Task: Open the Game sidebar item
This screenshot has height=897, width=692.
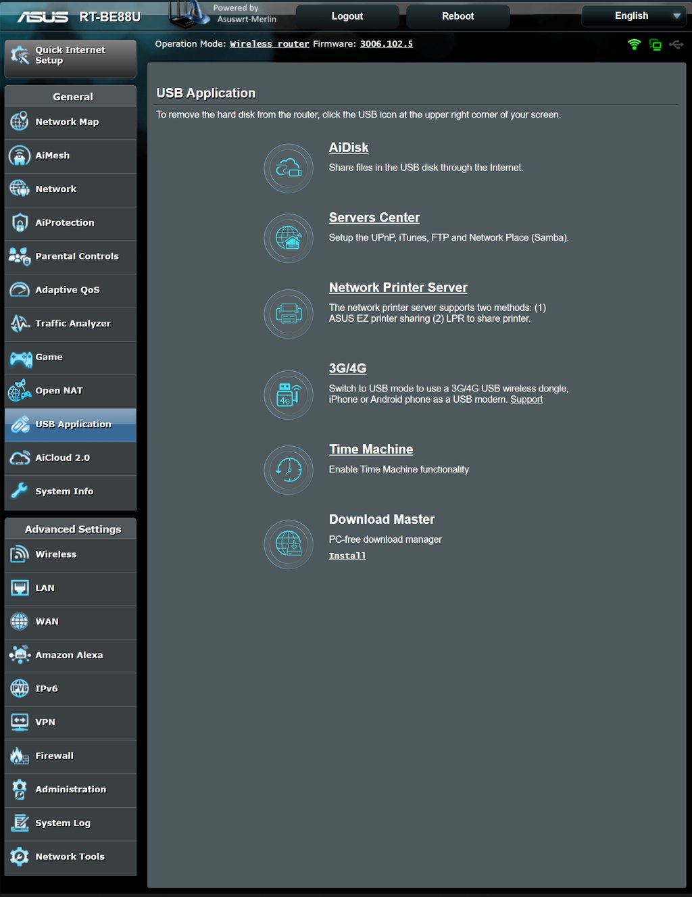Action: (70, 358)
